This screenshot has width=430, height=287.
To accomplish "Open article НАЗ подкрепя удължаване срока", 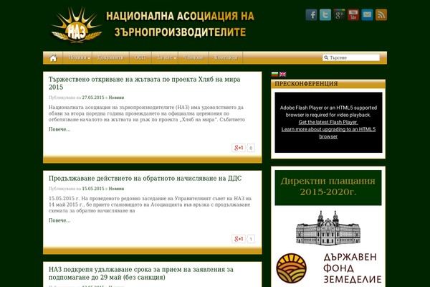I will pyautogui.click(x=141, y=273).
